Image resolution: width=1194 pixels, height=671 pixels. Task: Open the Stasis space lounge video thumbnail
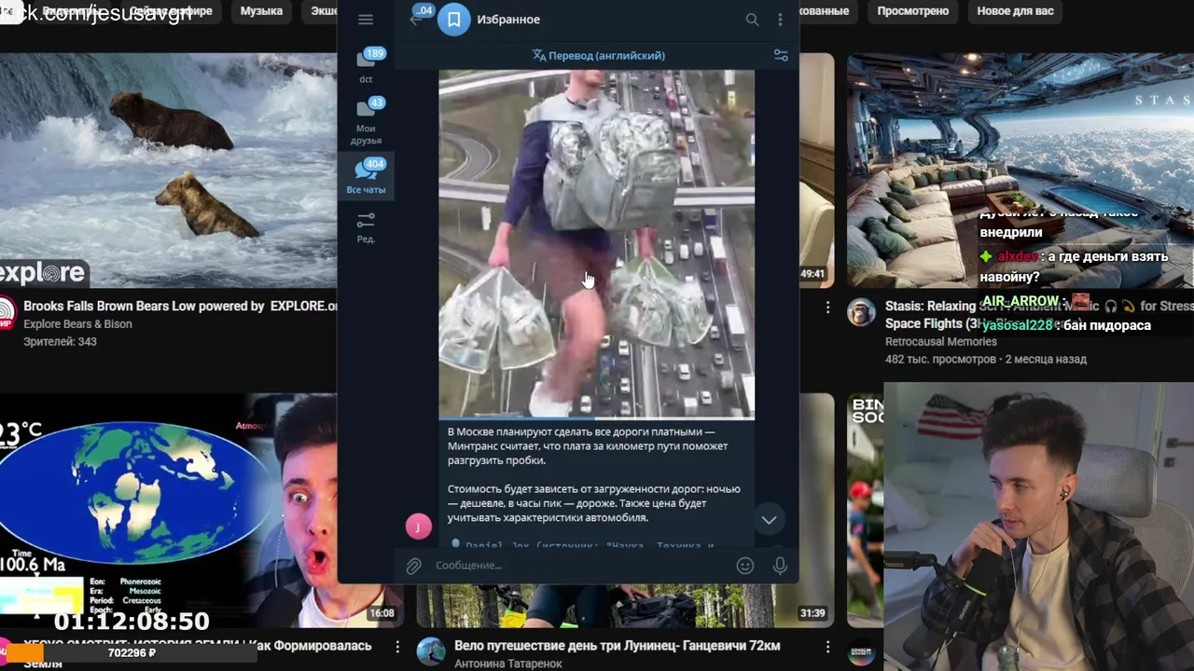coord(1020,171)
